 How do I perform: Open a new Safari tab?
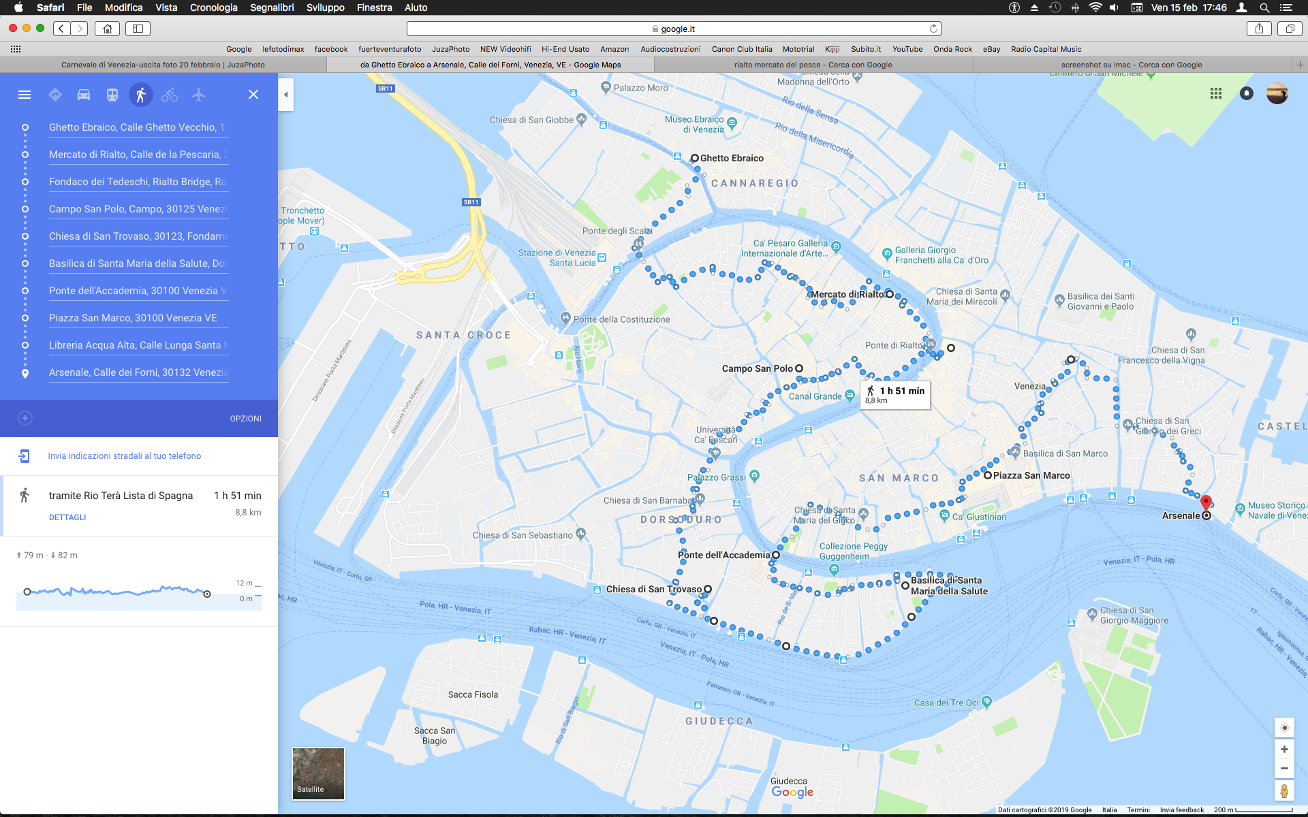coord(1300,65)
